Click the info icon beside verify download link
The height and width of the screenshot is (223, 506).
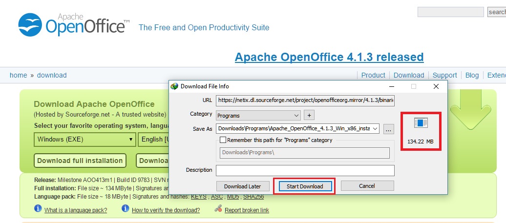coord(126,209)
